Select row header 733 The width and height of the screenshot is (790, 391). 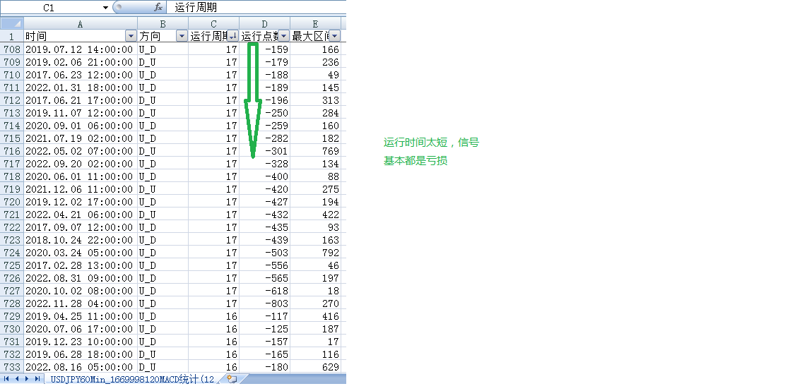11,367
